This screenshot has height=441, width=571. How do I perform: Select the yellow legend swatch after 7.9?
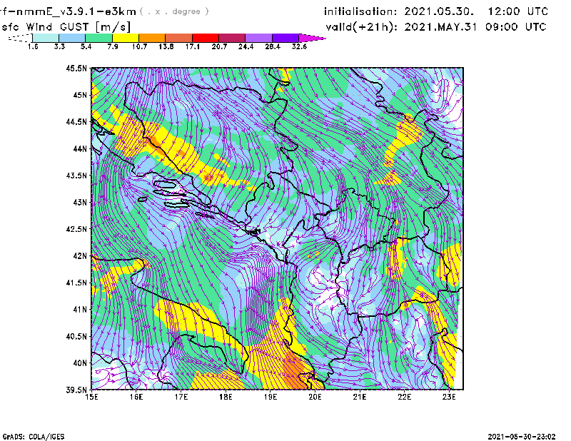pos(126,38)
